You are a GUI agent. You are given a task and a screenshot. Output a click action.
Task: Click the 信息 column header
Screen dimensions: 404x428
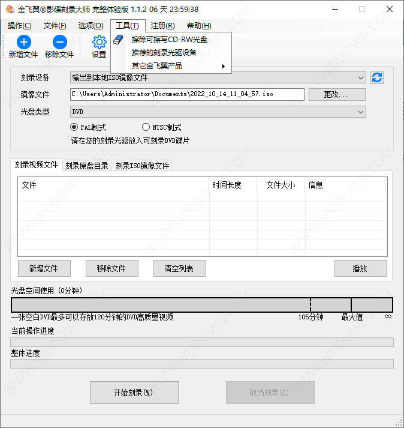click(x=346, y=185)
